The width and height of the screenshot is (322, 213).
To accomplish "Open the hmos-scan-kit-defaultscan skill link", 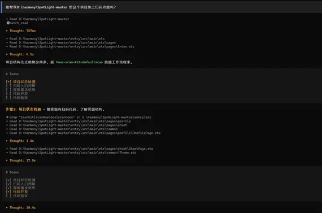I will [79, 62].
